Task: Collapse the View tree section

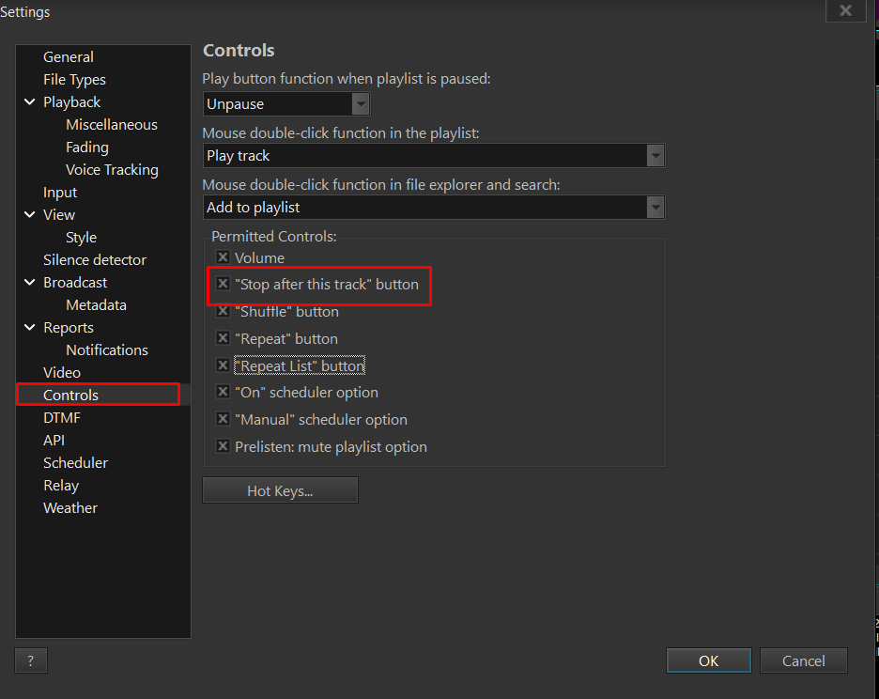Action: [x=30, y=215]
